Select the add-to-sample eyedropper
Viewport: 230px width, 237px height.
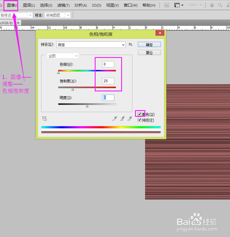point(122,119)
